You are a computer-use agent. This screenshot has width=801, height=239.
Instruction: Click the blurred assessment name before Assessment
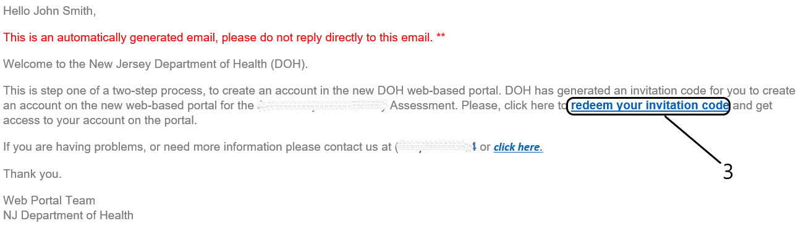[321, 106]
